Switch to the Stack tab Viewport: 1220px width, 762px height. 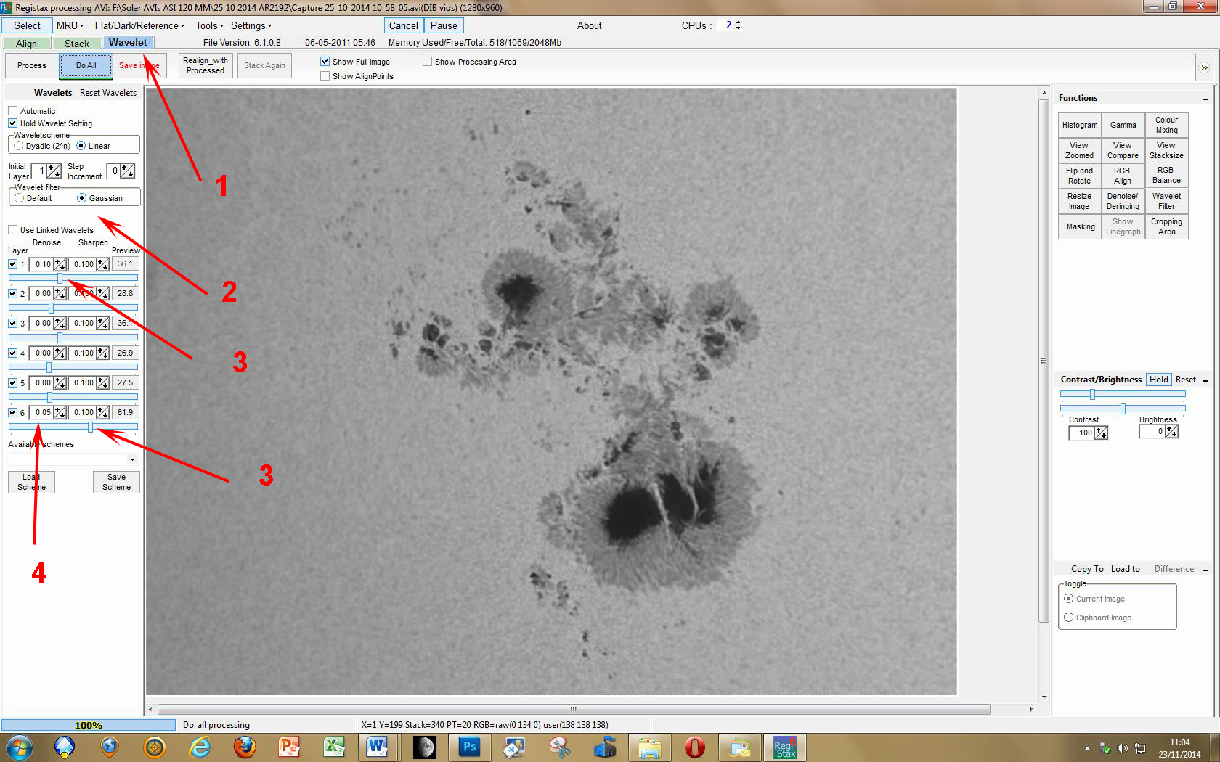coord(77,44)
